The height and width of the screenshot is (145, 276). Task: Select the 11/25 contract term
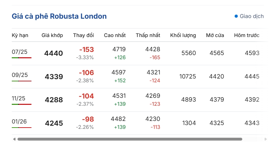click(x=18, y=98)
